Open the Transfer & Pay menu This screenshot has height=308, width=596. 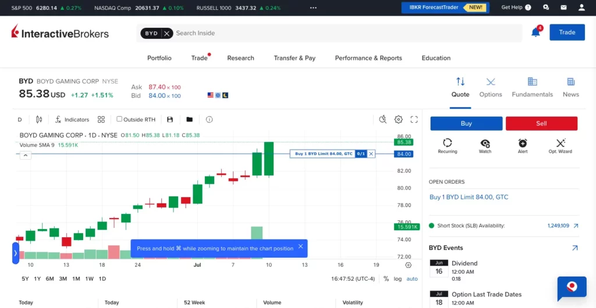pos(295,58)
